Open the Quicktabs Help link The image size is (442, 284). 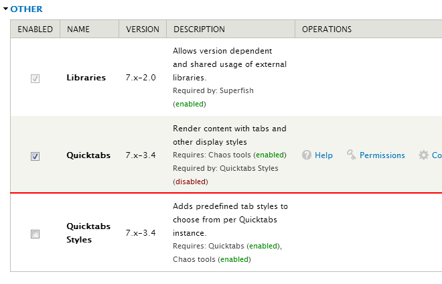323,155
